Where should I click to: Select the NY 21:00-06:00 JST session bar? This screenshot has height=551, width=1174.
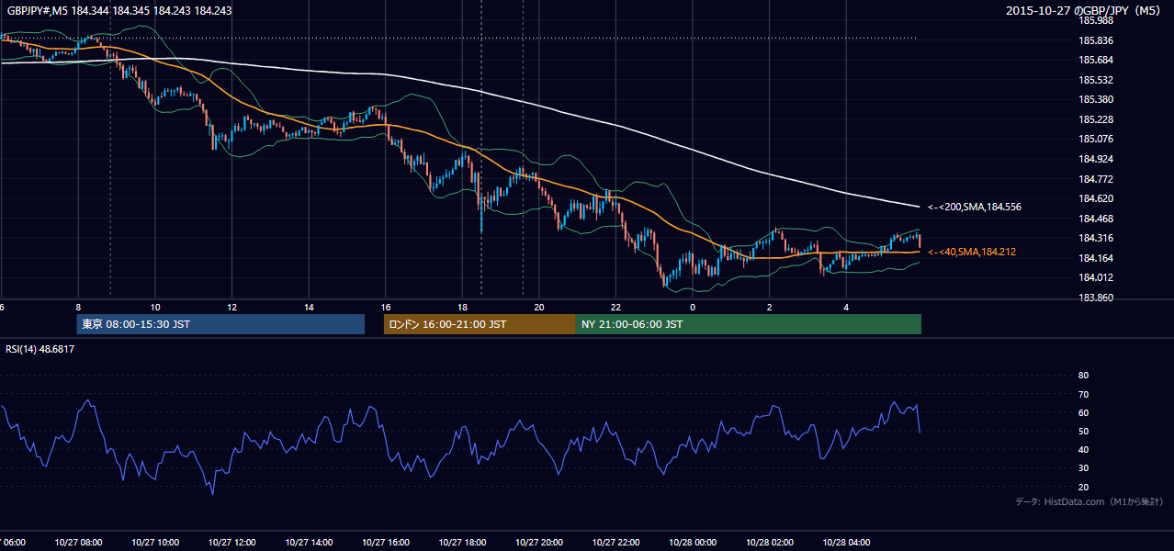point(749,324)
